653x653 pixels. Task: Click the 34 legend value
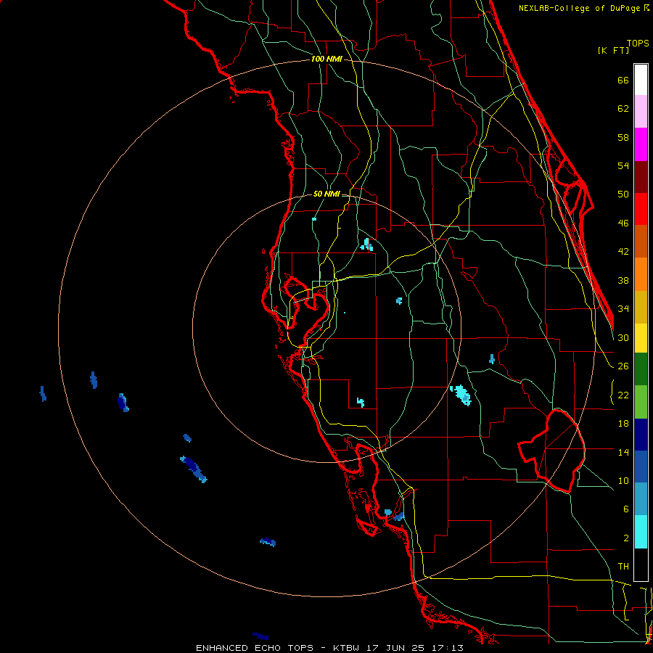(623, 309)
